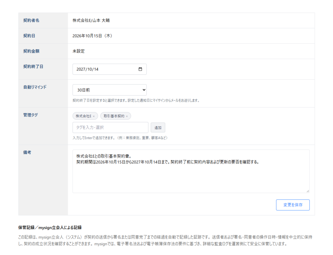The width and height of the screenshot is (333, 255).
Task: Click the 自動リマインド row label
Action: pyautogui.click(x=35, y=87)
